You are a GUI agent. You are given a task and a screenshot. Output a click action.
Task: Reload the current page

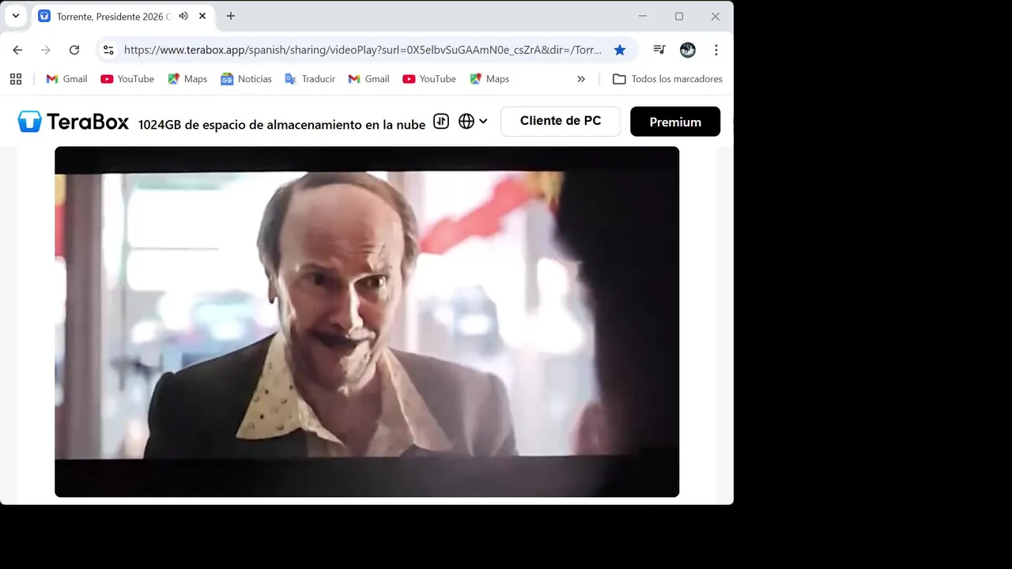74,50
